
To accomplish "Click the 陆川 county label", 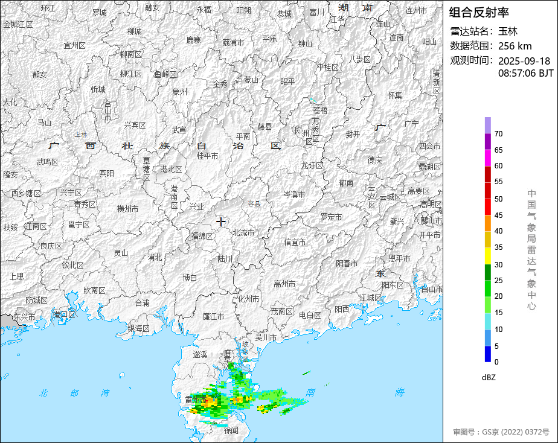I will point(225,259).
